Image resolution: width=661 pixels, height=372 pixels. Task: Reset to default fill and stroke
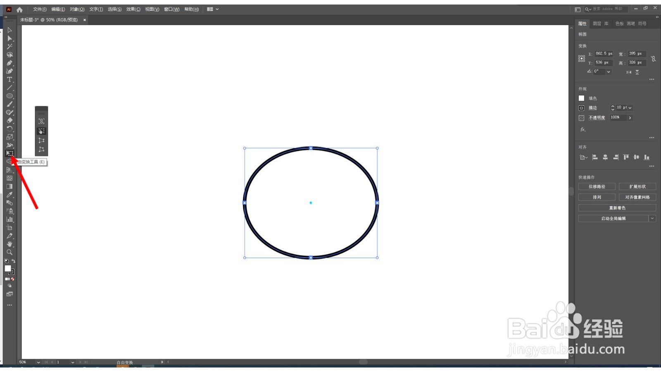tap(7, 261)
